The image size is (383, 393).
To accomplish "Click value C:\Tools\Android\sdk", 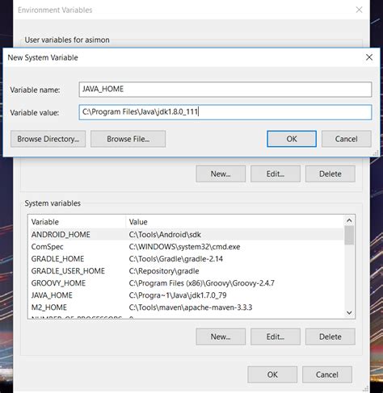I will [165, 235].
